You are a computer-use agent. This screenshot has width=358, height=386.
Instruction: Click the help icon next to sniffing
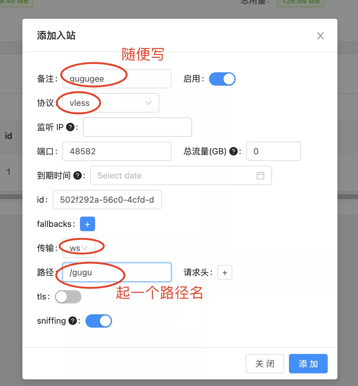tap(73, 321)
